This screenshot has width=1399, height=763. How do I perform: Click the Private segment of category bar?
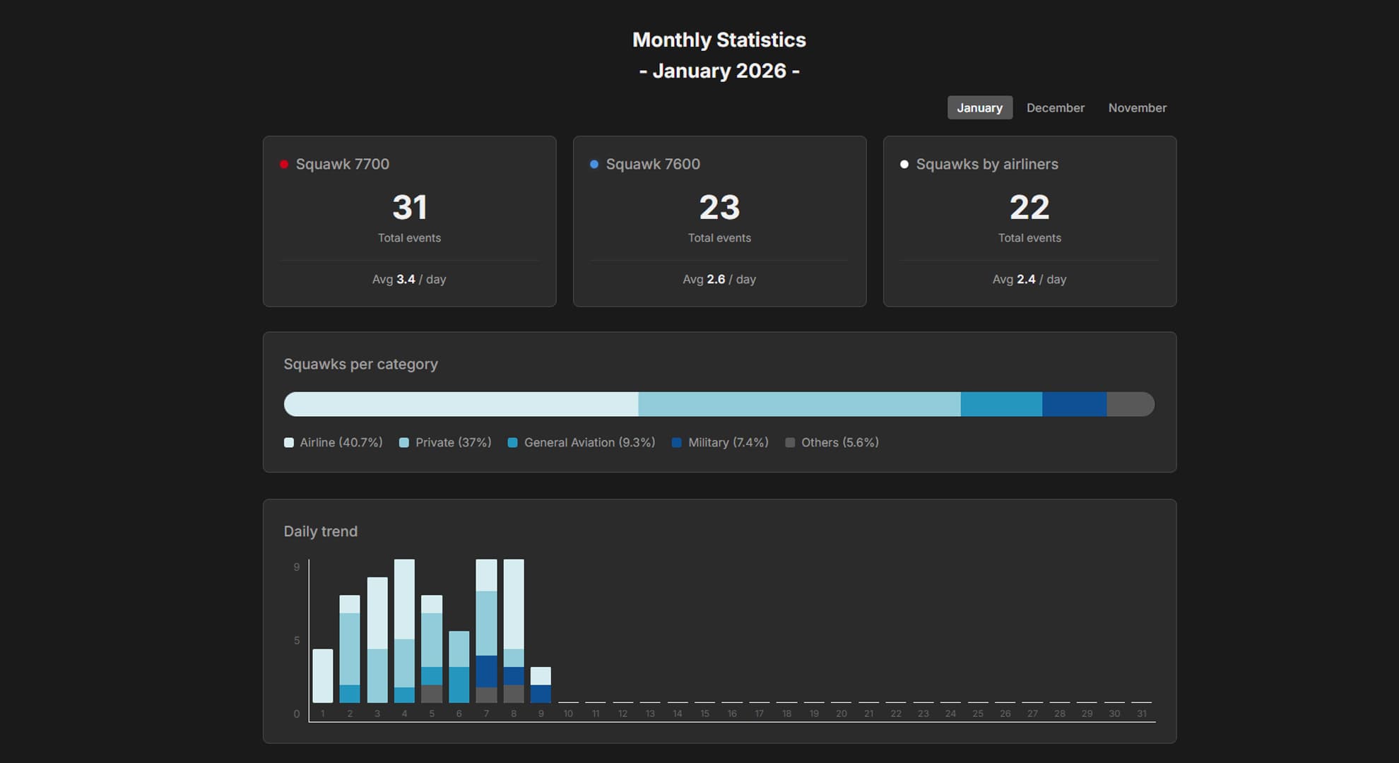click(x=798, y=404)
